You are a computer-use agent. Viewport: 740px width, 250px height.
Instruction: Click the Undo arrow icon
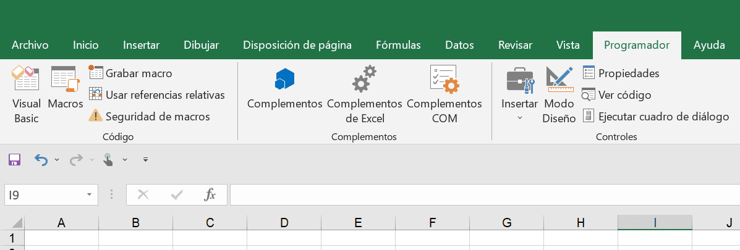41,160
